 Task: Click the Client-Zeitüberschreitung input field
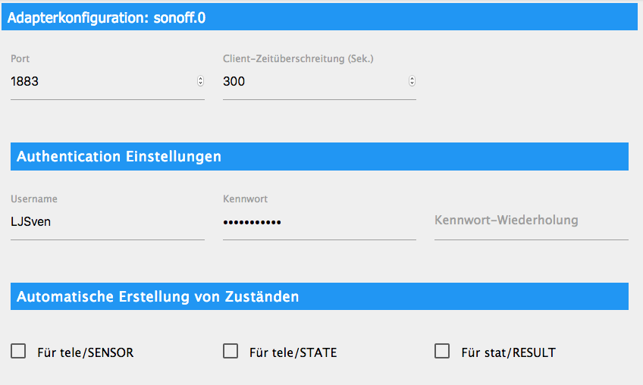tap(311, 82)
